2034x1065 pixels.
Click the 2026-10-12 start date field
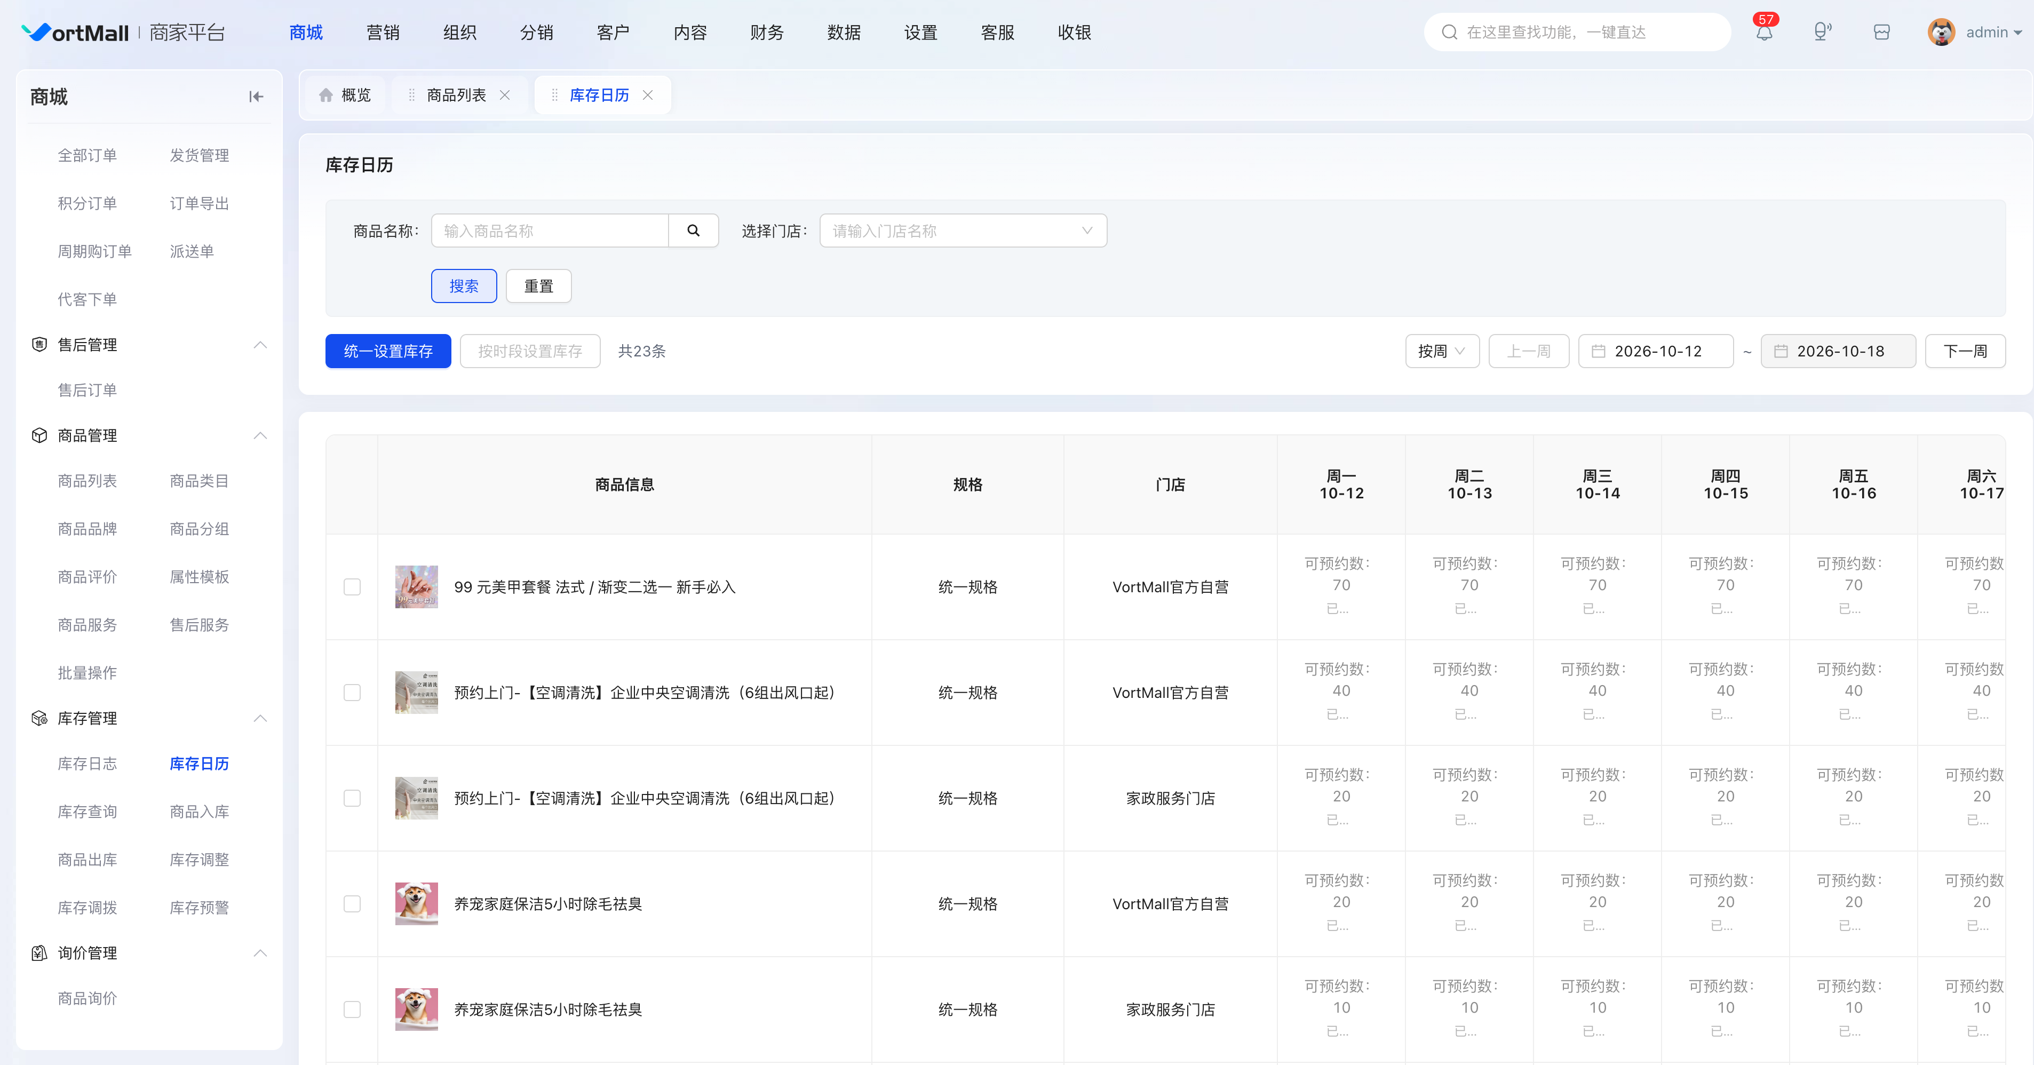(x=1656, y=351)
